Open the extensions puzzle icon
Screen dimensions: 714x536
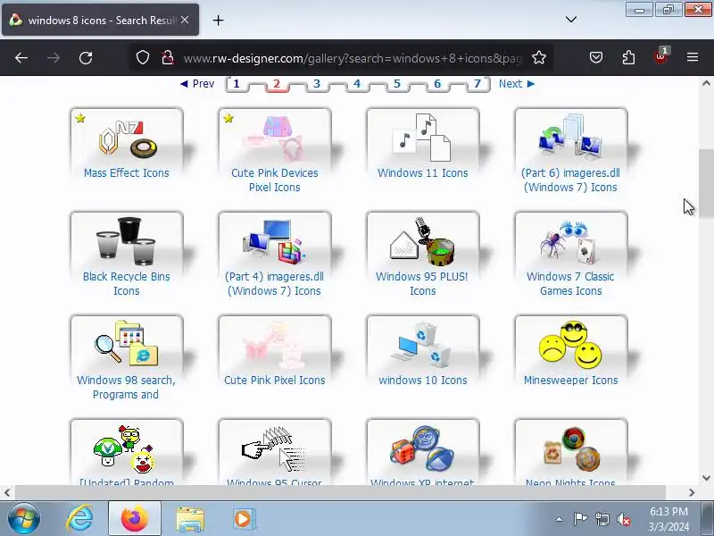[628, 57]
